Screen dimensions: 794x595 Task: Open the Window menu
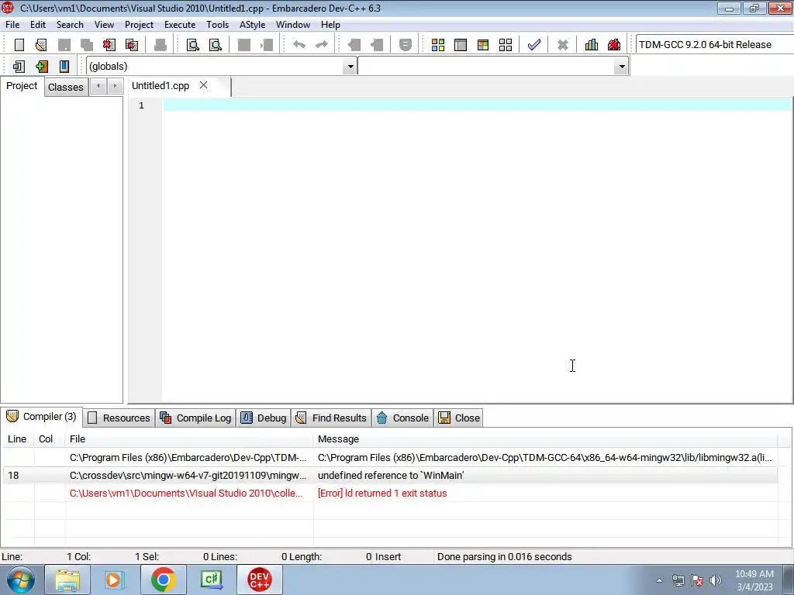tap(292, 24)
